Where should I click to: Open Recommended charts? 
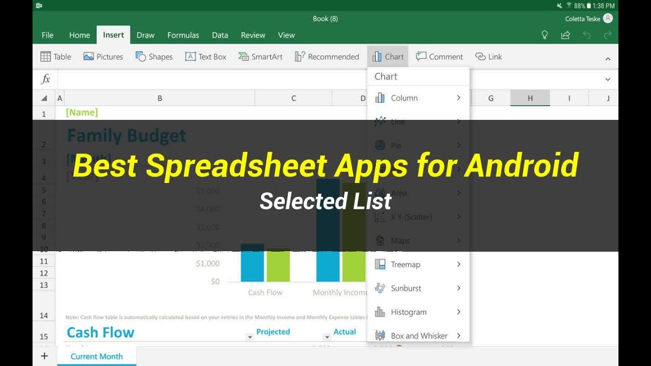point(327,56)
